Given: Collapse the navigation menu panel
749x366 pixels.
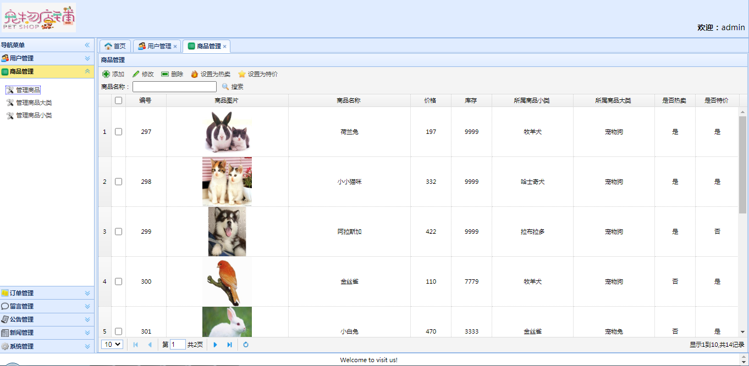Looking at the screenshot, I should coord(87,45).
